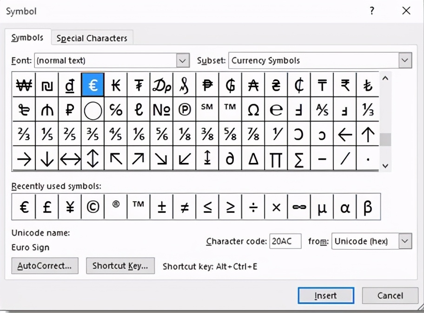
Task: Select the Guarani currency symbol
Action: click(230, 85)
